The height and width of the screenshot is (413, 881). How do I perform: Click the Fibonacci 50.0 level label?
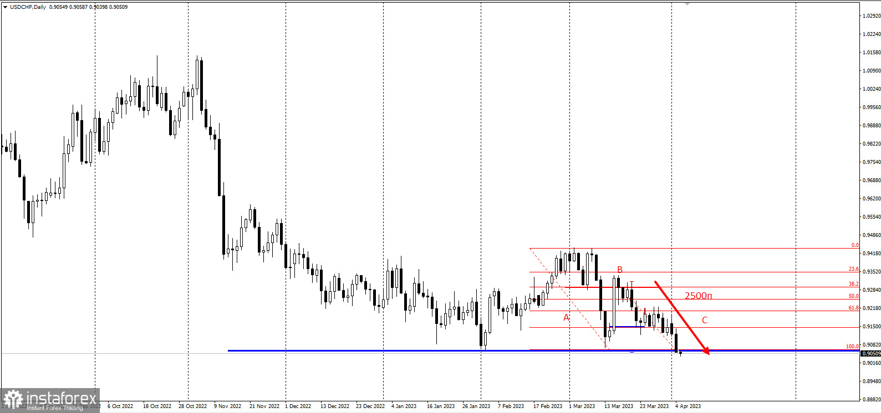853,296
